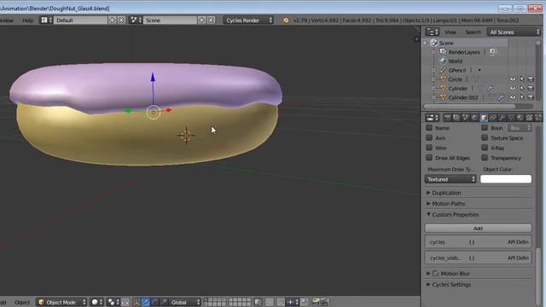Screen dimensions: 546x307
Task: Open the Texture properties tab
Action: pos(529,118)
